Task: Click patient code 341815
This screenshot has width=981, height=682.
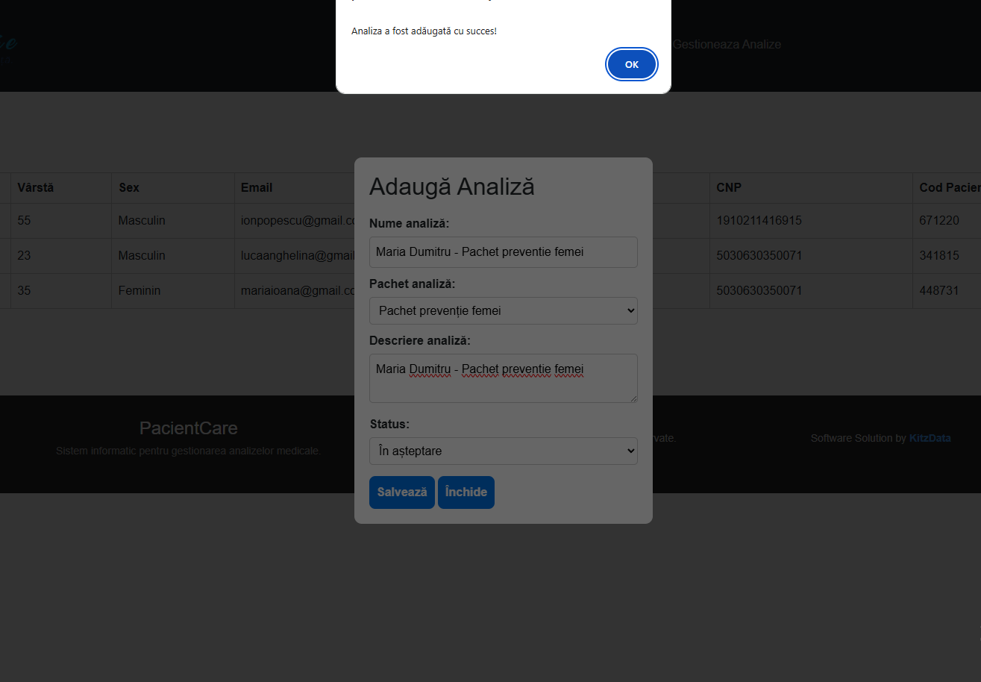Action: point(939,256)
